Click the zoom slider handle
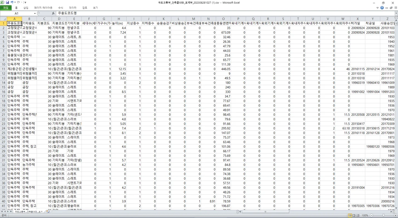Screen dimensions: 398x218 click(384, 215)
